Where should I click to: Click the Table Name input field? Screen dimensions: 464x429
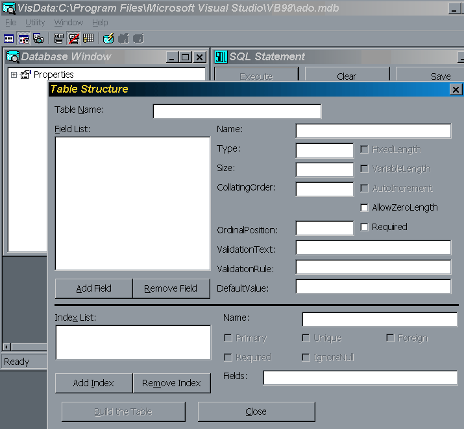tap(237, 111)
